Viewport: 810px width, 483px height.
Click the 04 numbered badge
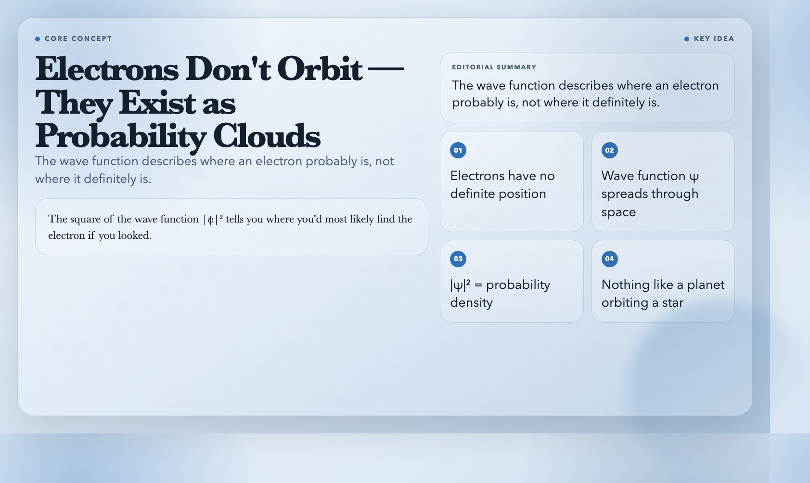click(609, 259)
